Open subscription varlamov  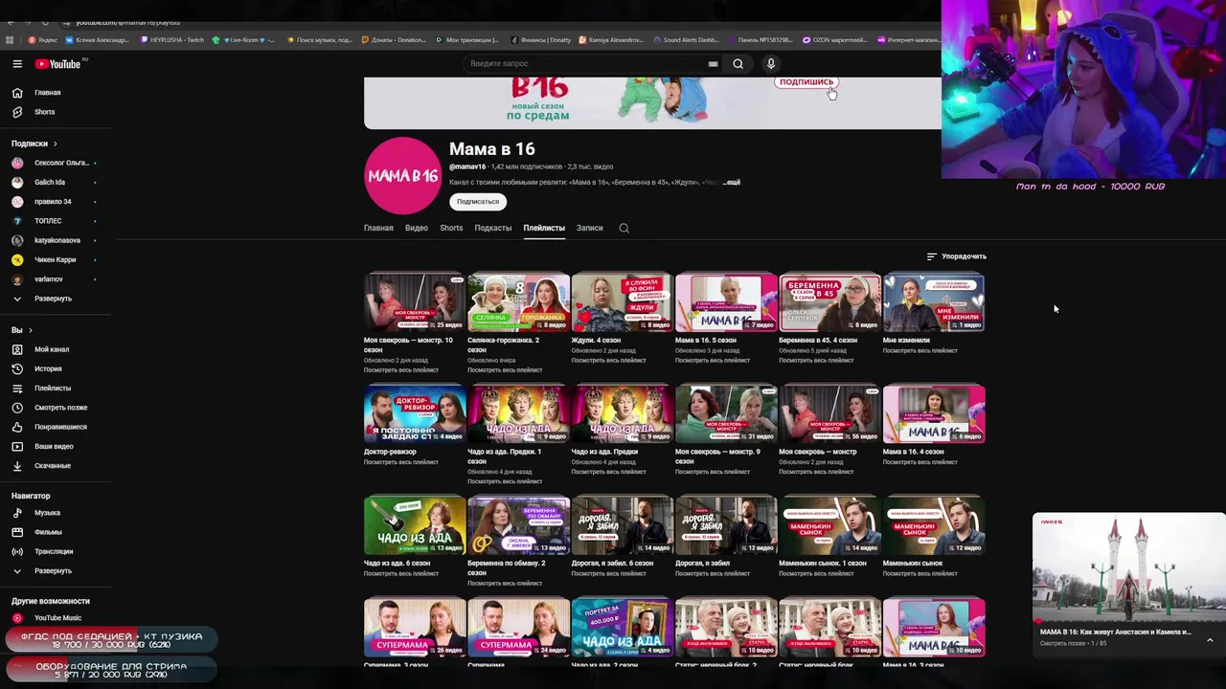click(56, 279)
